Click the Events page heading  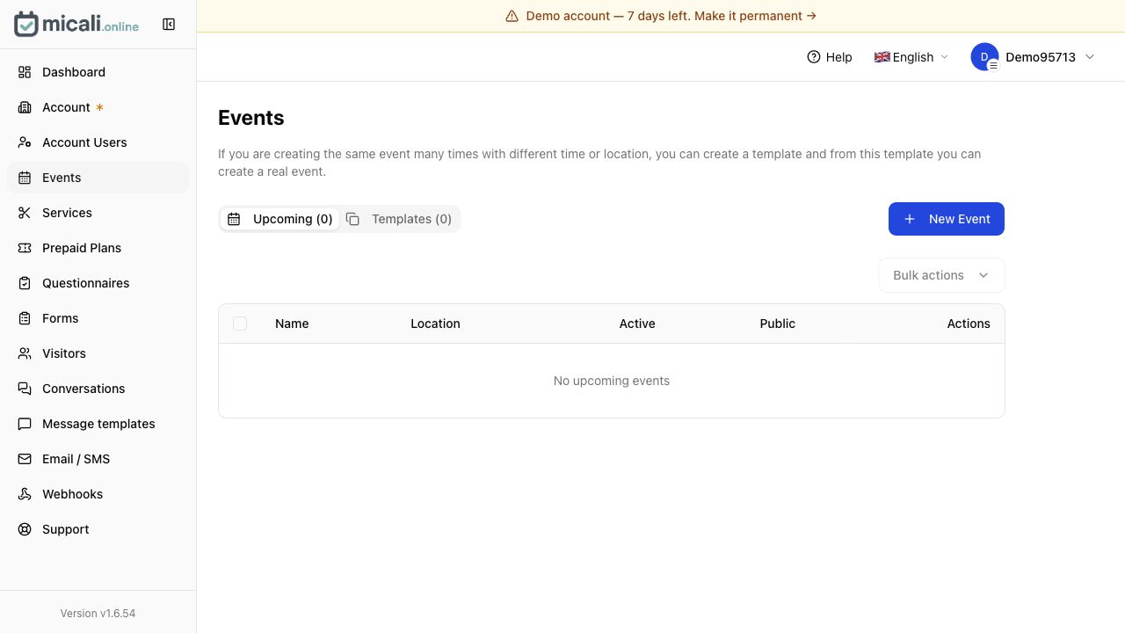tap(251, 118)
